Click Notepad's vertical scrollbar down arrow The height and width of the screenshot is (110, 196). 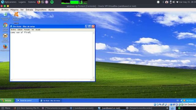coord(93,77)
